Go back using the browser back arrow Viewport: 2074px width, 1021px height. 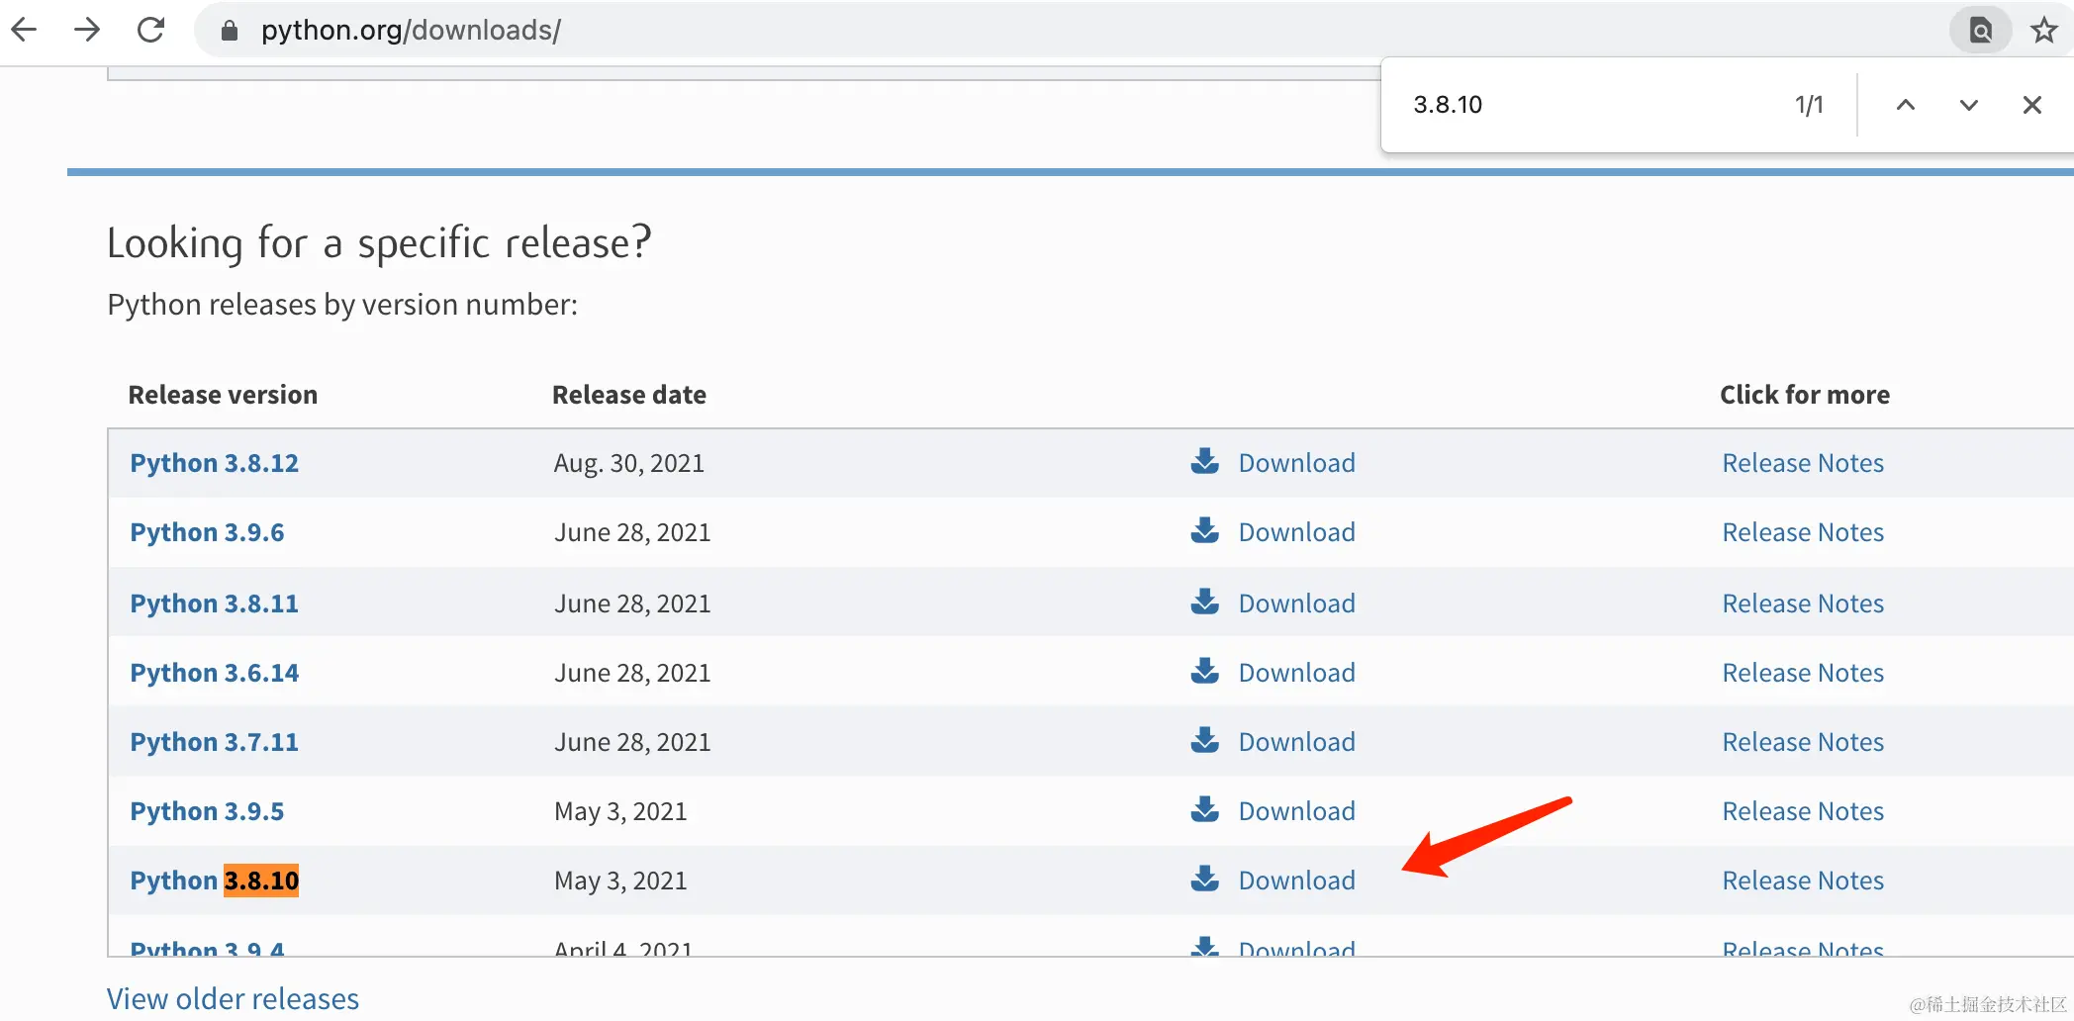point(24,30)
